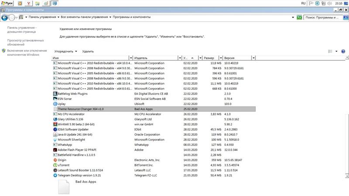The width and height of the screenshot is (349, 196).
Task: Open help with the question mark icon
Action: tap(343, 51)
